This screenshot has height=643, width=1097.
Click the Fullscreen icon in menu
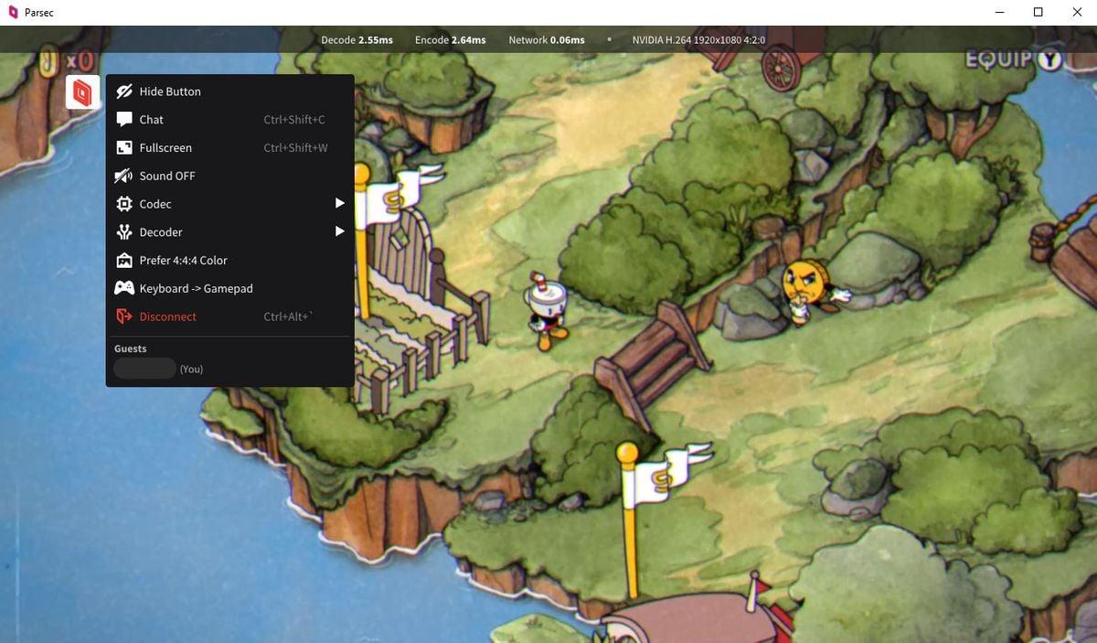coord(124,148)
